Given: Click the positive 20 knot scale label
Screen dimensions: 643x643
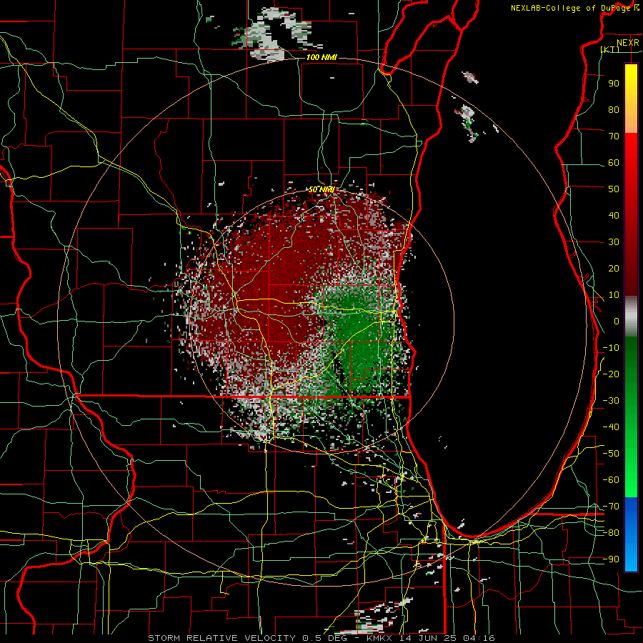Looking at the screenshot, I should [x=614, y=268].
